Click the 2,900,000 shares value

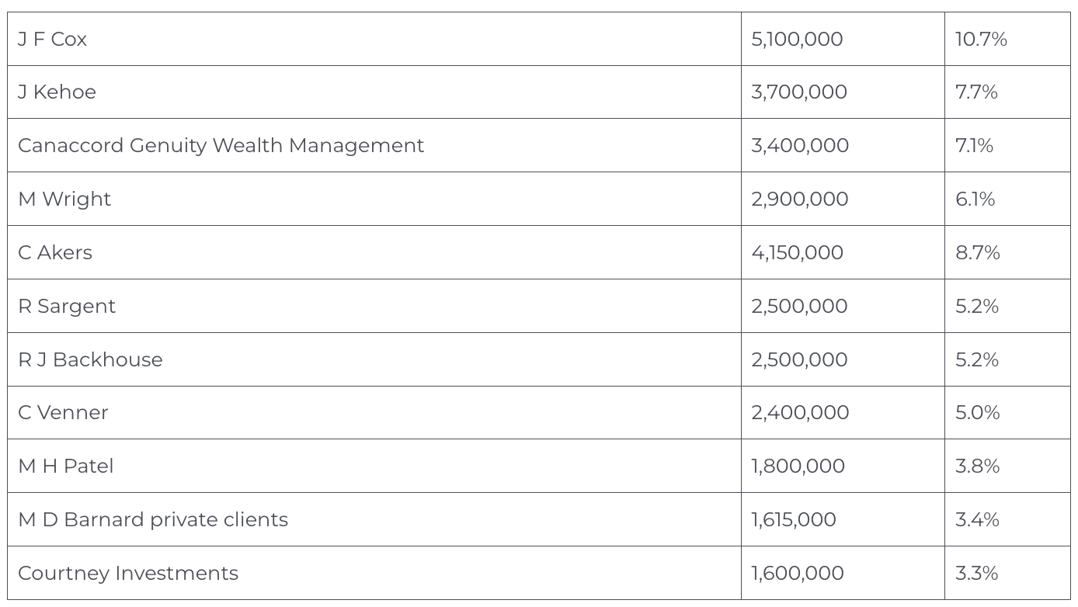(800, 199)
